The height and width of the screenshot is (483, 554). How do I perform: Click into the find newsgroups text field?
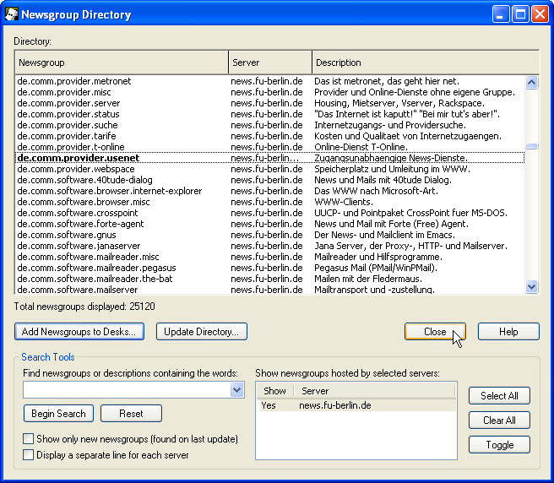point(125,390)
